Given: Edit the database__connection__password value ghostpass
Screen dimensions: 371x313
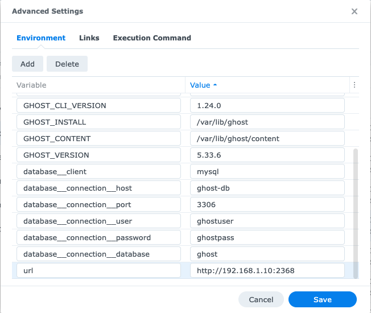Looking at the screenshot, I should [x=267, y=237].
